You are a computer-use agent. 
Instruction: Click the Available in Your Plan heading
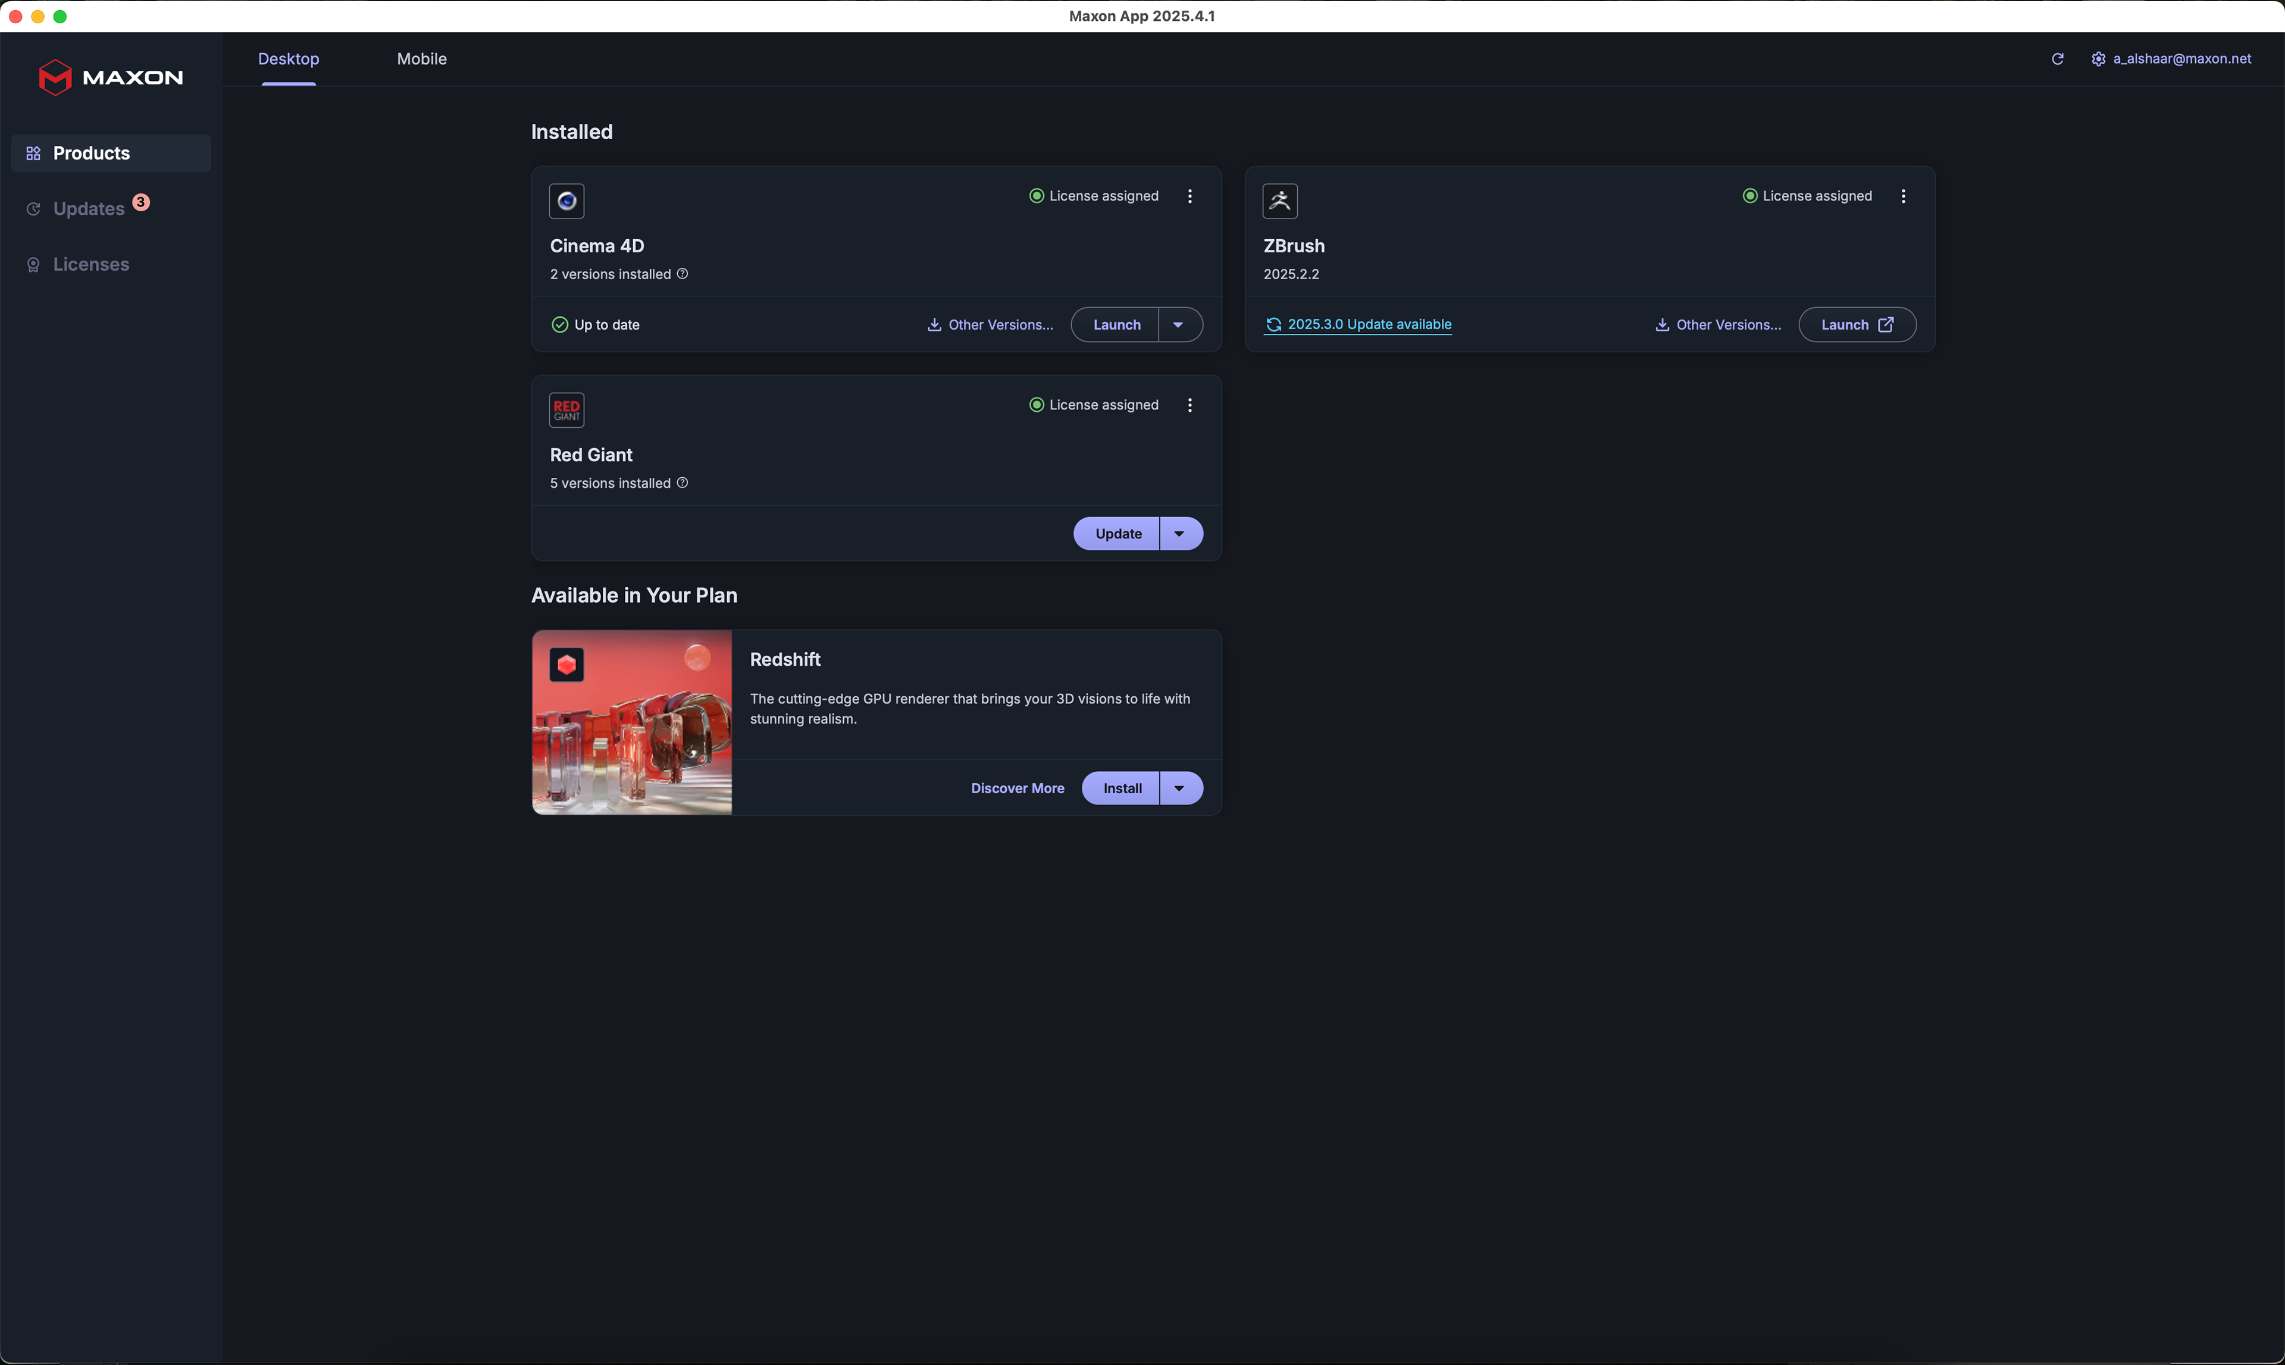634,595
